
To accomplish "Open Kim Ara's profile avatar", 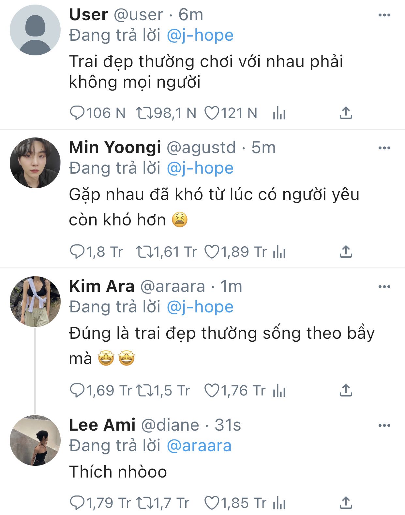I will click(35, 301).
